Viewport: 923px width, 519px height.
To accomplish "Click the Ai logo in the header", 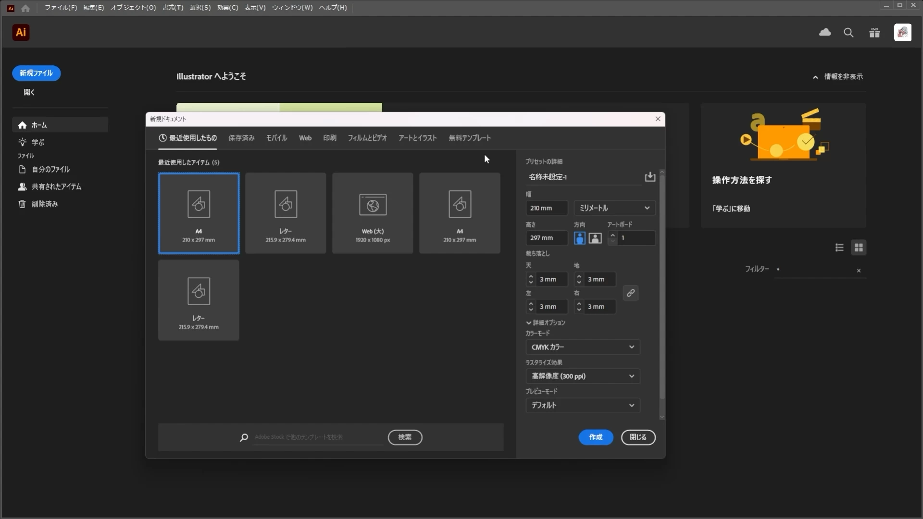I will pos(21,32).
